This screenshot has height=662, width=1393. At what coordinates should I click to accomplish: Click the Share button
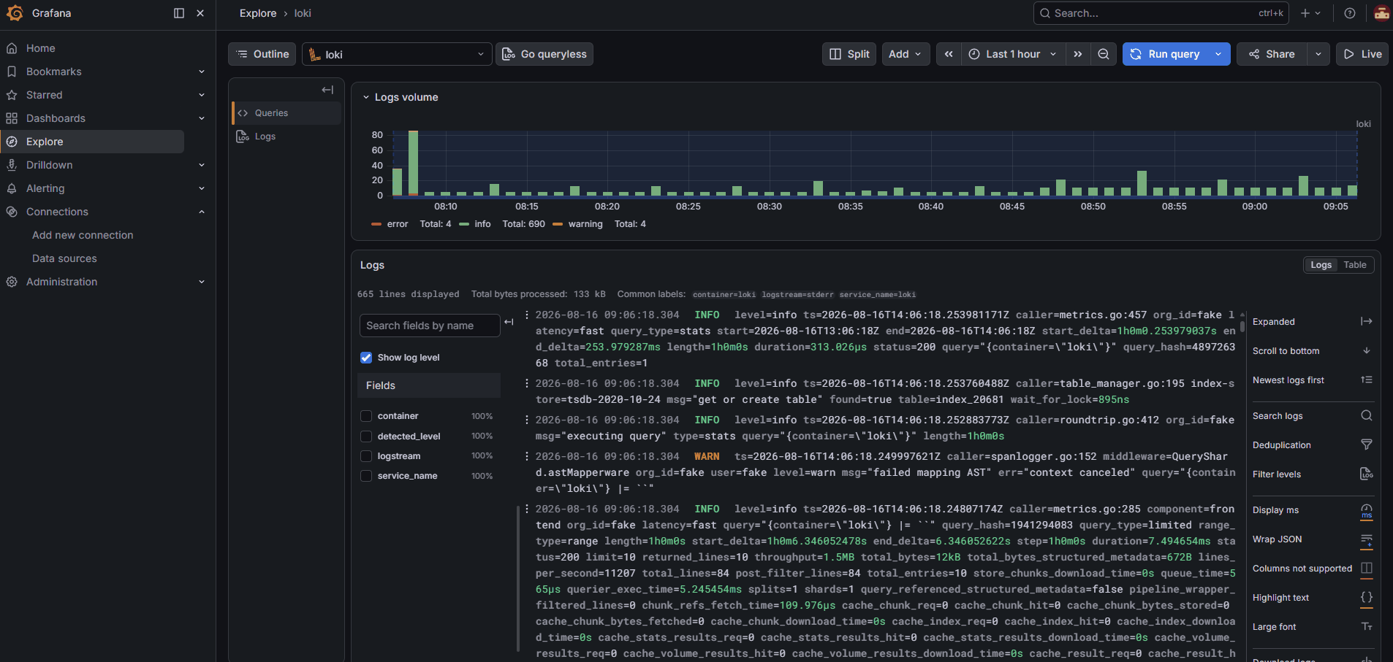coord(1272,54)
